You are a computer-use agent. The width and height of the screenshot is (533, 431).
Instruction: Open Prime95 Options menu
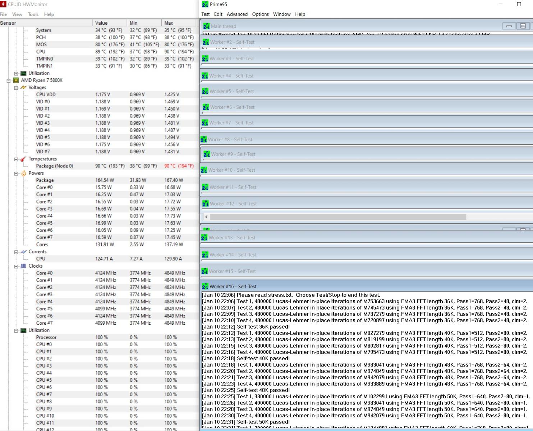[x=260, y=14]
